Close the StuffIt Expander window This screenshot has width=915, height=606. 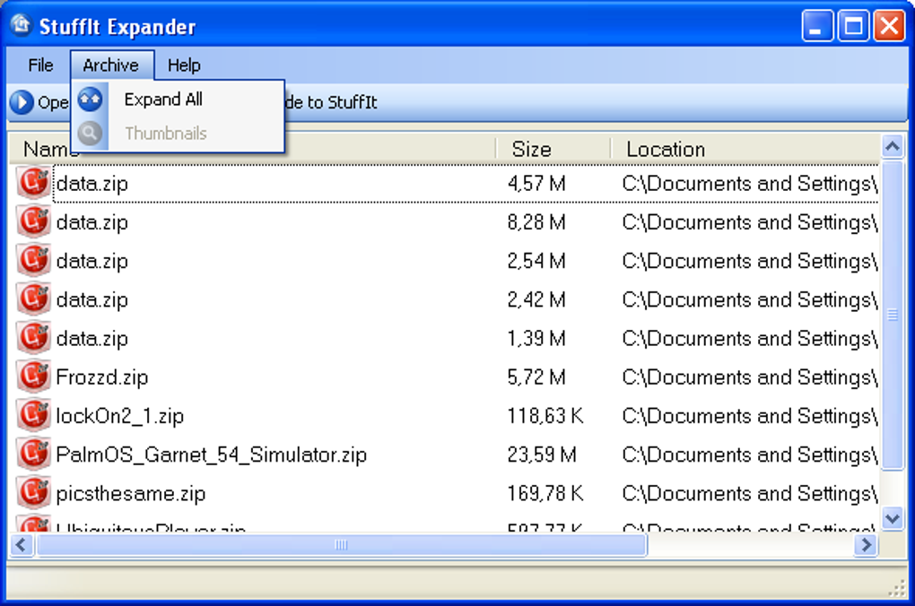pyautogui.click(x=889, y=26)
